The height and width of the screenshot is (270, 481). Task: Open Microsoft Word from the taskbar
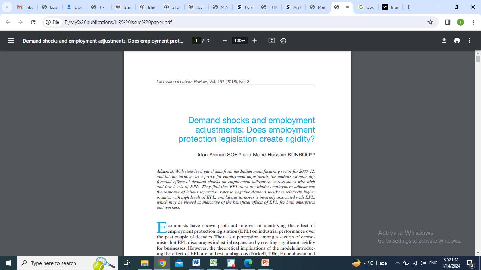point(196,263)
